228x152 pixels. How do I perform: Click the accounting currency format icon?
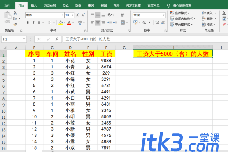point(135,23)
